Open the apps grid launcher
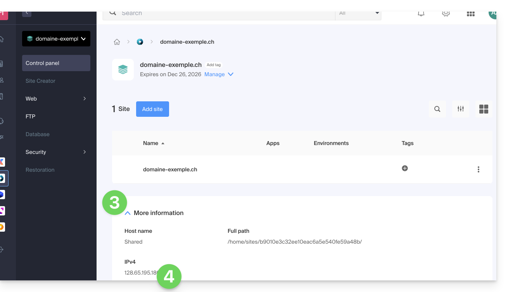Image resolution: width=508 pixels, height=292 pixels. [470, 14]
